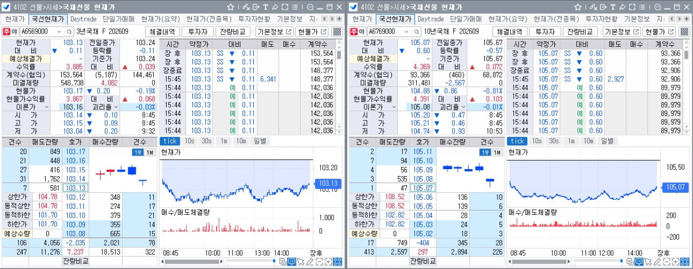Toggle the tooltip speech-bubble icon on right chart

pos(639,262)
